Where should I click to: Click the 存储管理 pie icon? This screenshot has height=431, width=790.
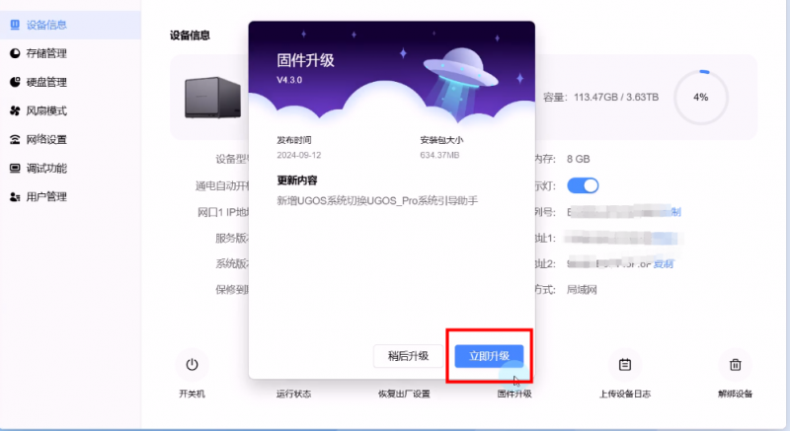15,53
